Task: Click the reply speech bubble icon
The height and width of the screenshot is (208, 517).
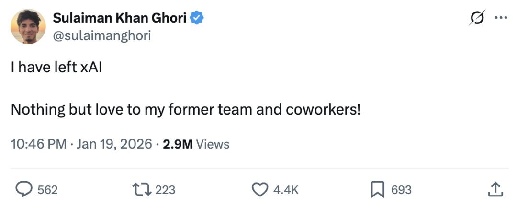Action: 23,190
